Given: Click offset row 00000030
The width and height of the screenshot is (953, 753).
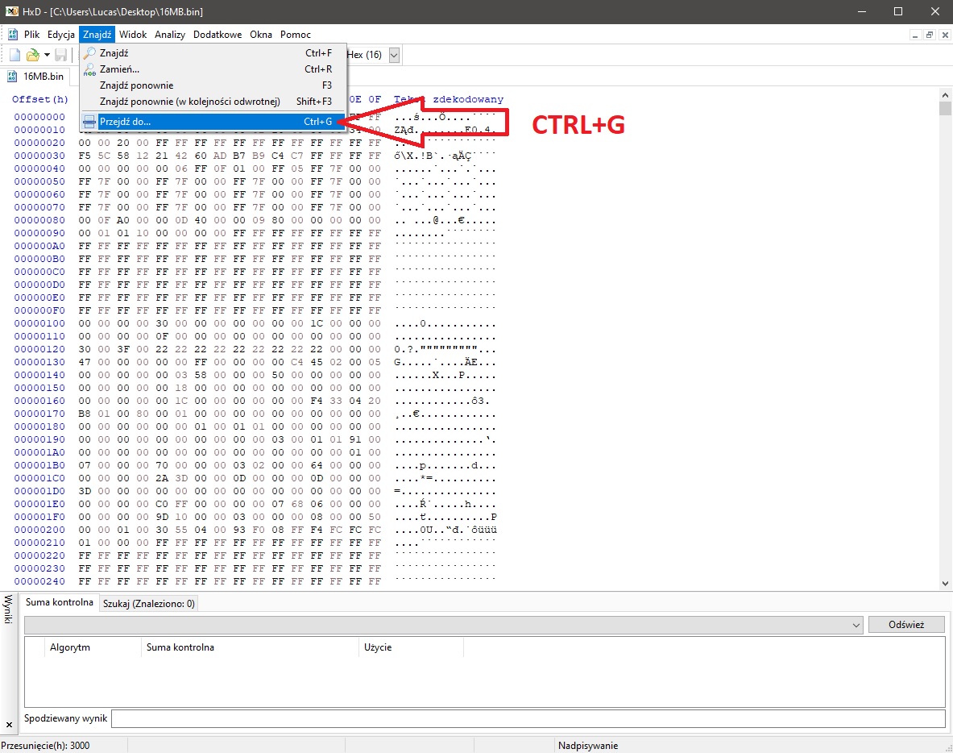Looking at the screenshot, I should 39,156.
